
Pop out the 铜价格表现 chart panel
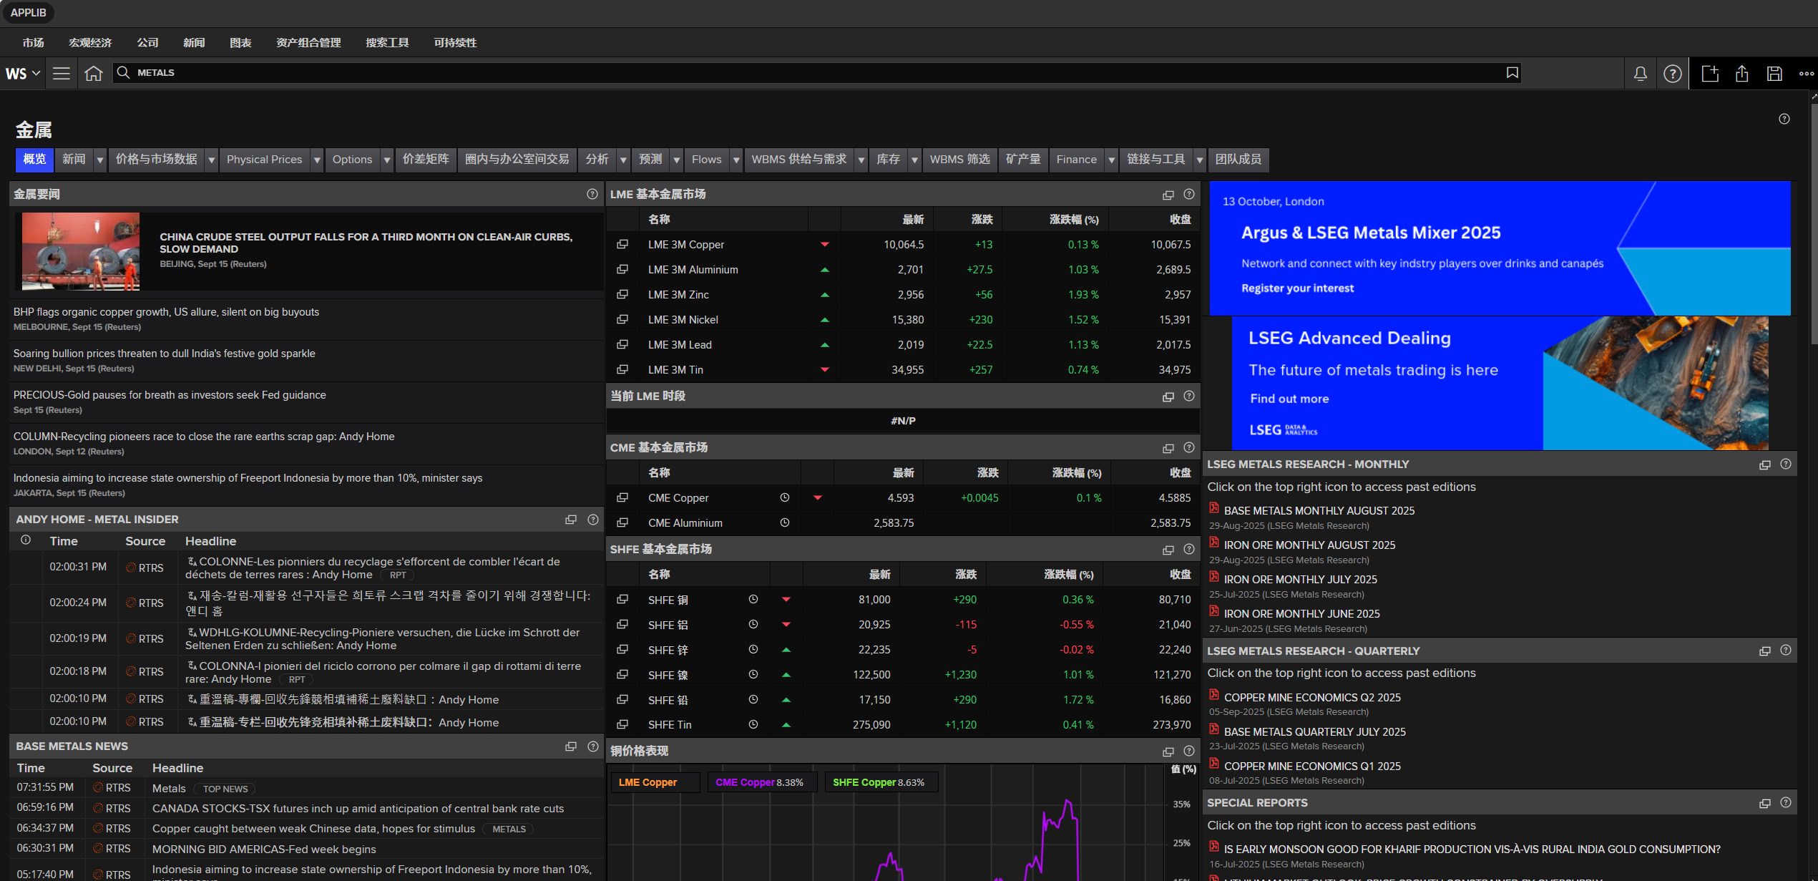pyautogui.click(x=1168, y=751)
